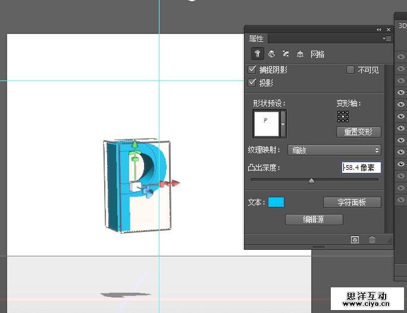This screenshot has width=407, height=313.
Task: Click the green Y-axis arrow of 3D gizmo
Action: pyautogui.click(x=135, y=145)
